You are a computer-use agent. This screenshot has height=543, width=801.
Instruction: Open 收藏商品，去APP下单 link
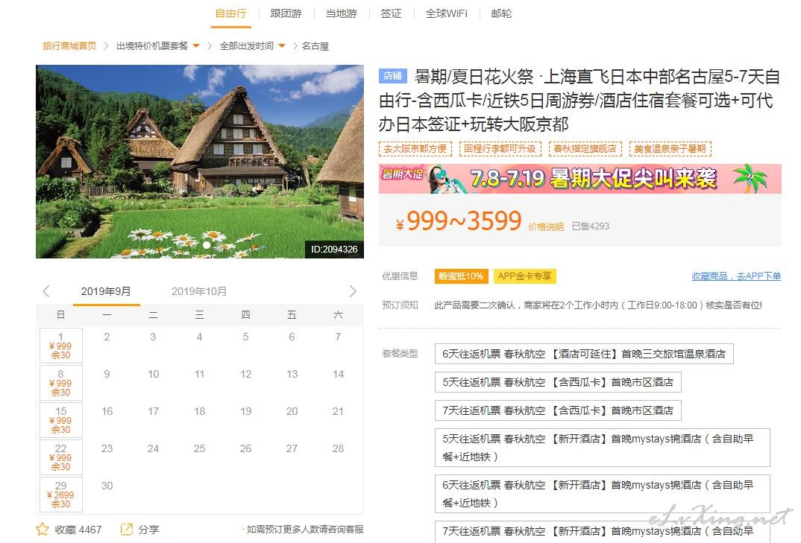click(x=736, y=276)
